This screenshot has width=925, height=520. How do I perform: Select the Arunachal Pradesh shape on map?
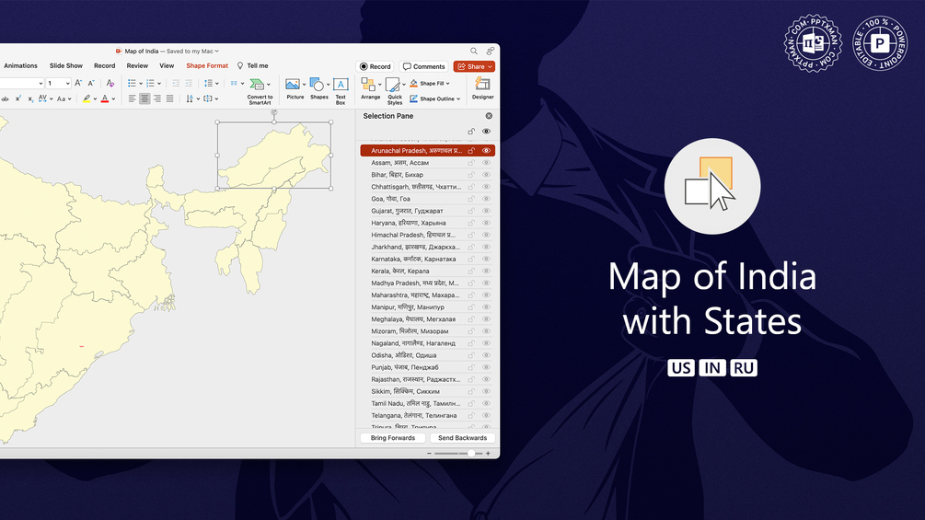click(x=273, y=156)
